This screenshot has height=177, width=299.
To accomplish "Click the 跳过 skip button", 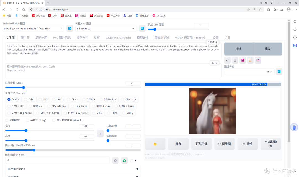I will pyautogui.click(x=268, y=49).
